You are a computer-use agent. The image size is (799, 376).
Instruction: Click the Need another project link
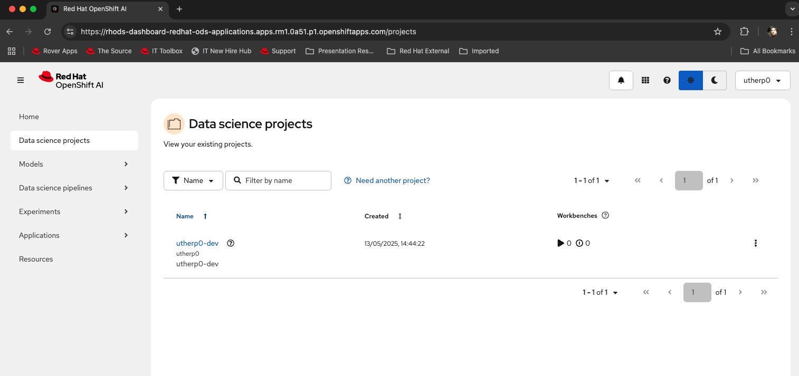[392, 180]
